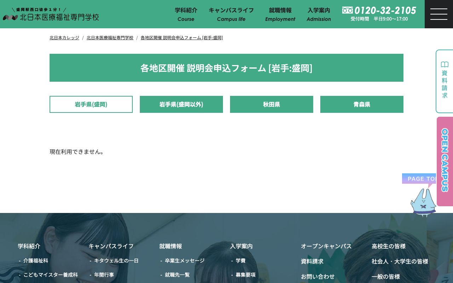Click the book icon above 資料請求 sidebar label
Image resolution: width=453 pixels, height=283 pixels.
[445, 65]
